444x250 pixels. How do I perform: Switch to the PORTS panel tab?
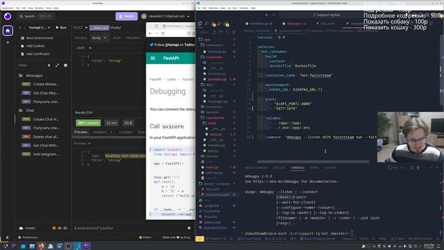(314, 168)
